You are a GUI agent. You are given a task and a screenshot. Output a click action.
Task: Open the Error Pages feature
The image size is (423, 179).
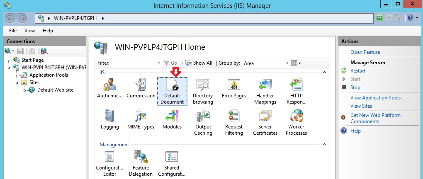tap(234, 89)
